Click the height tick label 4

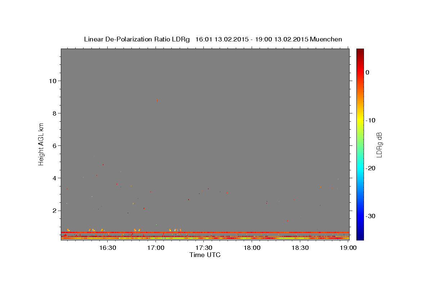pos(55,178)
